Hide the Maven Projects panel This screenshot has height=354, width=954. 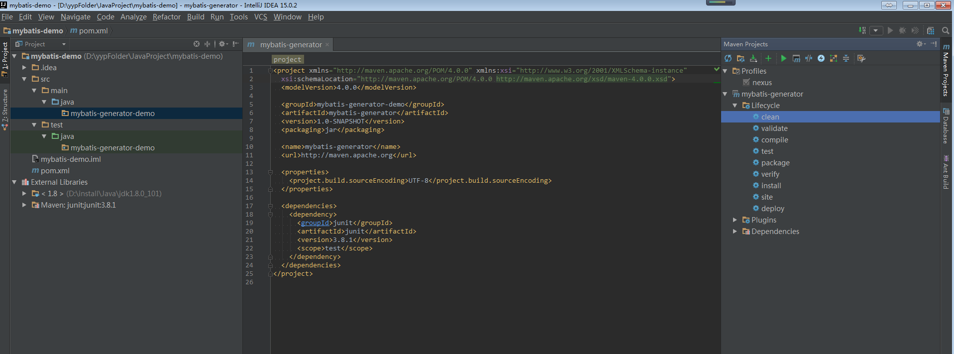(x=934, y=44)
